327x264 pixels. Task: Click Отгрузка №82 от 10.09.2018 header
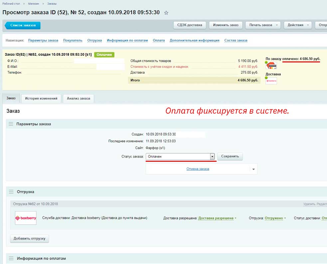(36, 204)
